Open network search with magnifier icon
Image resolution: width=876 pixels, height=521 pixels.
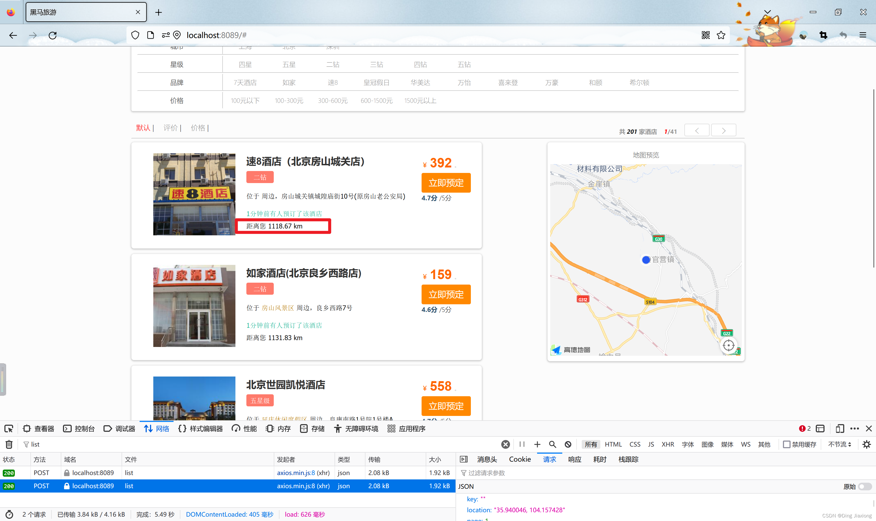(552, 444)
